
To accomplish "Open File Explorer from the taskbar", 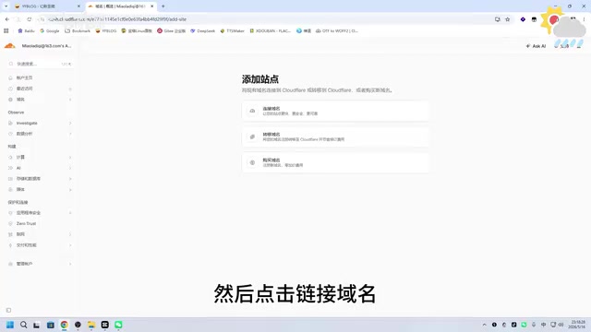I will tap(91, 325).
